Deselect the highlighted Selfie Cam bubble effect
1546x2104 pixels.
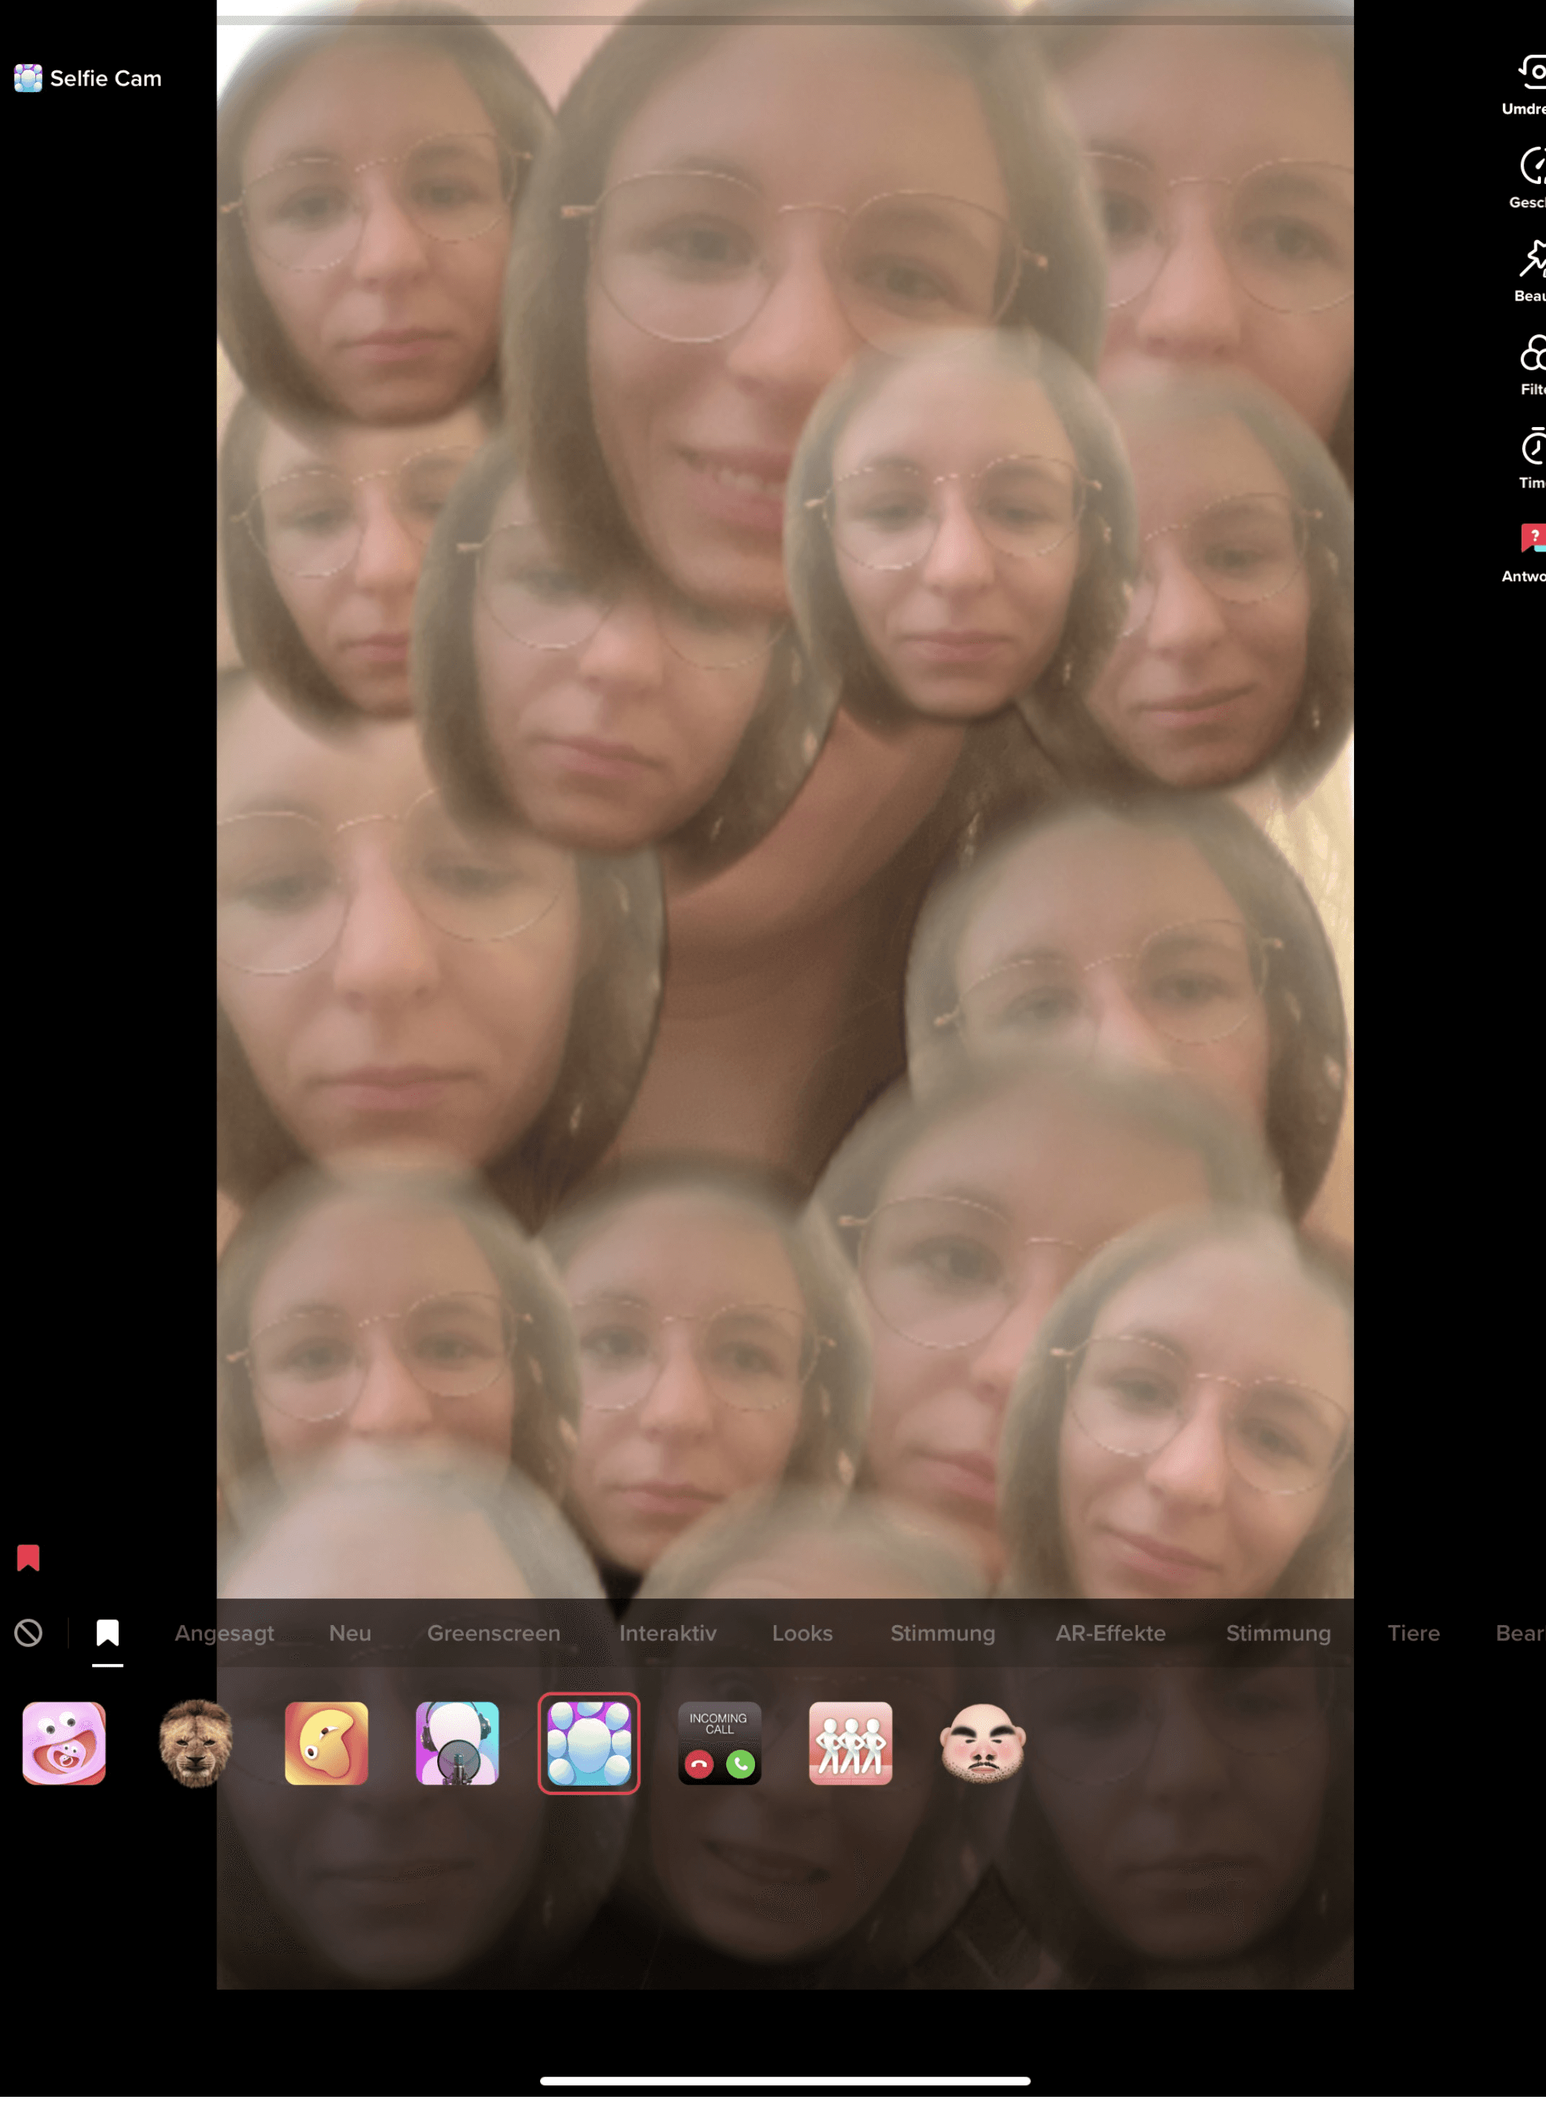(x=589, y=1743)
